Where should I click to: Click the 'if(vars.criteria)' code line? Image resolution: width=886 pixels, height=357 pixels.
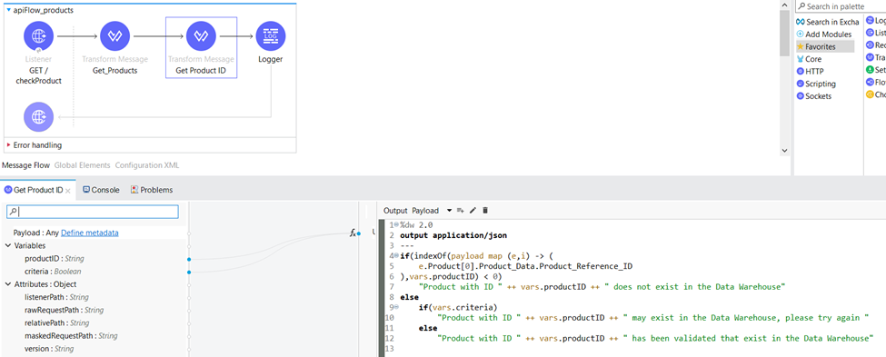458,307
